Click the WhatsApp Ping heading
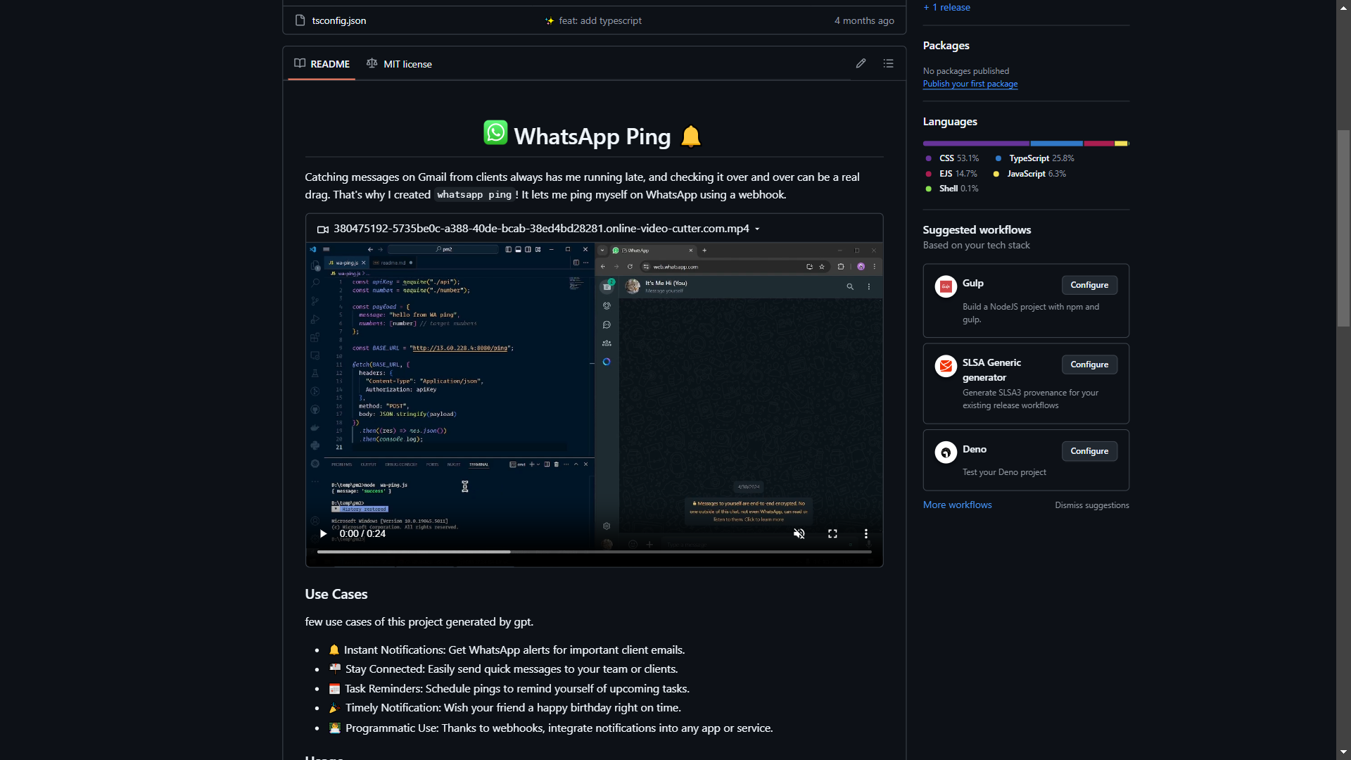 (592, 136)
